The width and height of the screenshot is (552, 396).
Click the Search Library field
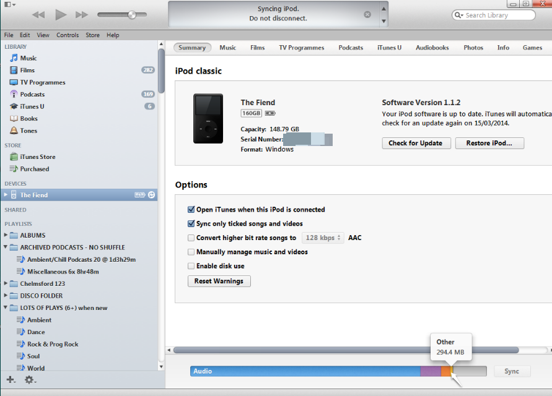(x=494, y=15)
